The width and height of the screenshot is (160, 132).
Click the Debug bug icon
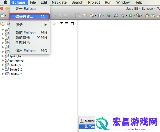(123, 16)
